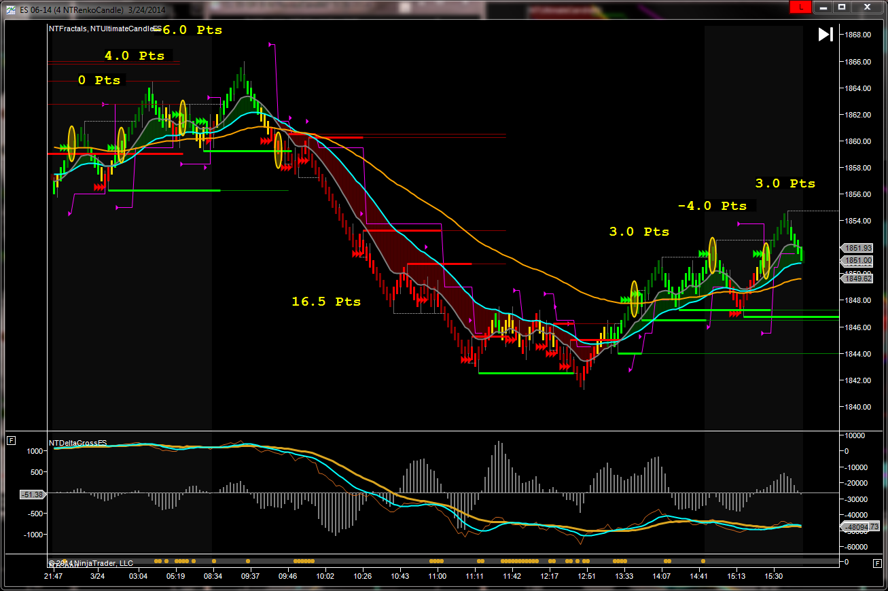The width and height of the screenshot is (888, 591).
Task: Click the 1856.00 price axis label
Action: 858,194
